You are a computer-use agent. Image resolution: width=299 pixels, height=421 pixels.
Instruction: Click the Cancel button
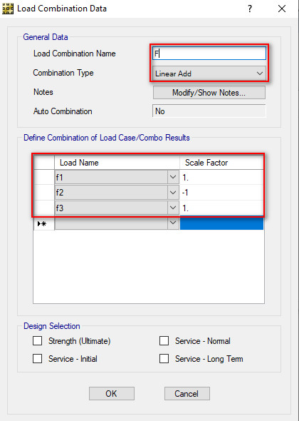click(187, 394)
